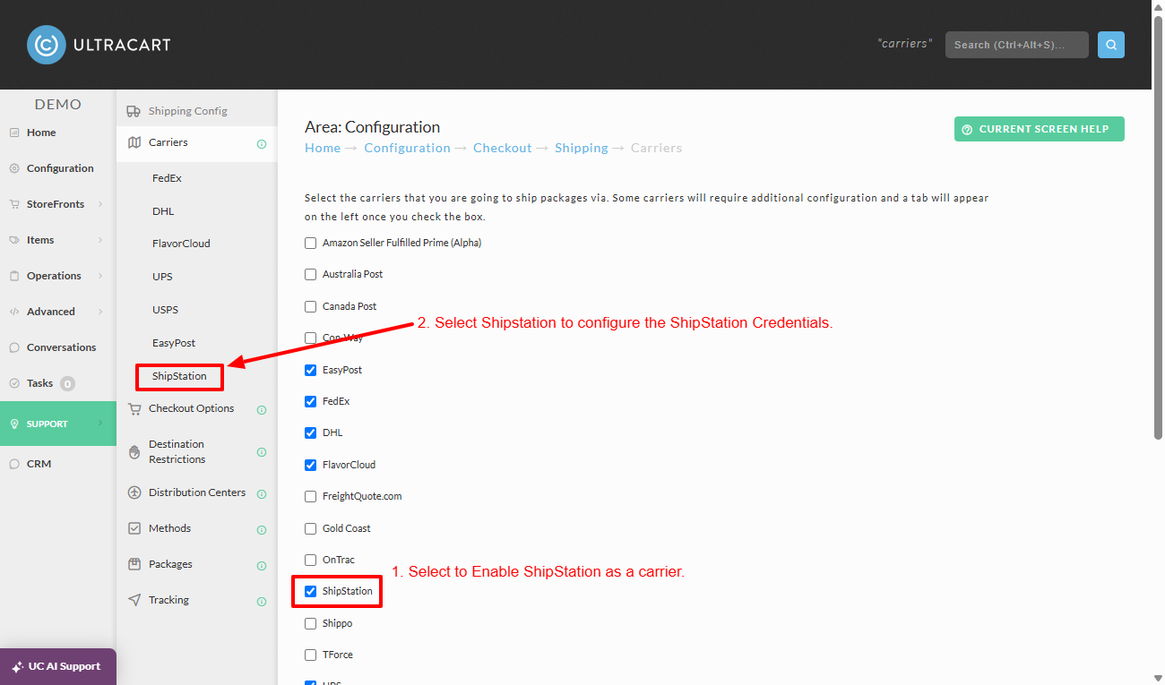Click the Configuration gear icon
1165x685 pixels.
pos(14,168)
